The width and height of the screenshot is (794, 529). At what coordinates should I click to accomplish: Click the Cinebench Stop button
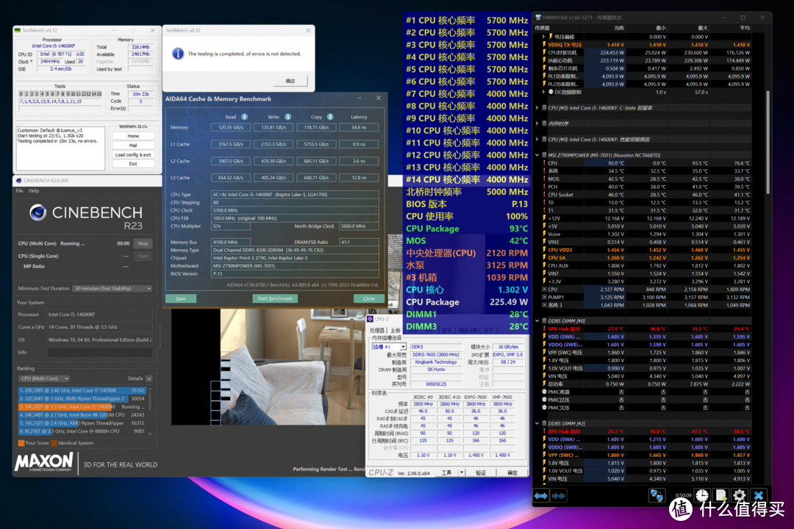point(143,243)
